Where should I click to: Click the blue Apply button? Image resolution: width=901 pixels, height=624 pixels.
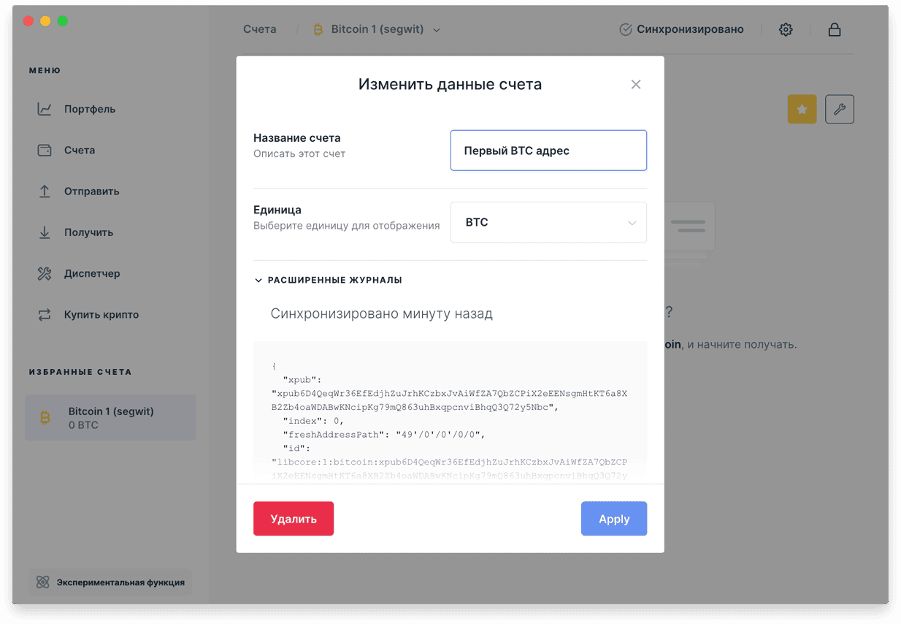click(614, 519)
